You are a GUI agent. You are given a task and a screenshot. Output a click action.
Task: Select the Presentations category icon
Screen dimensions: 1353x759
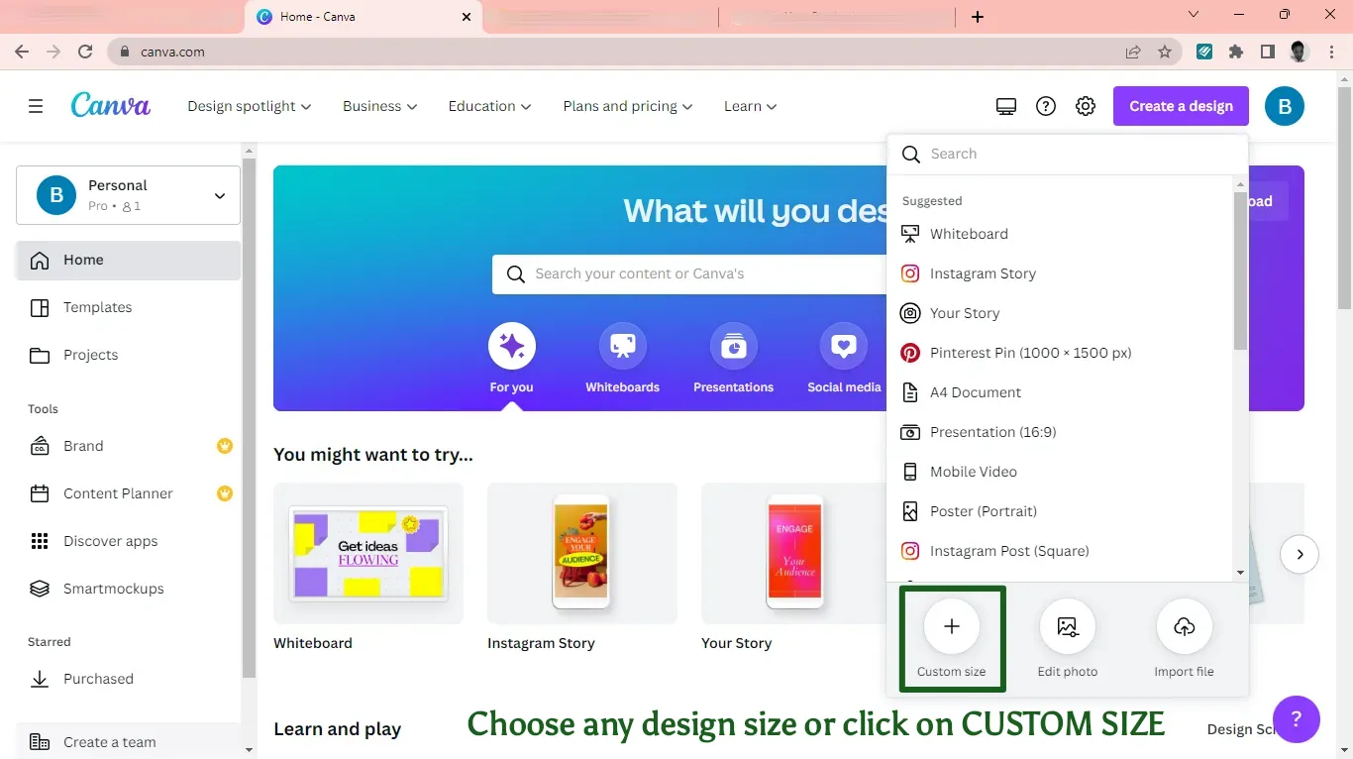[x=733, y=347]
